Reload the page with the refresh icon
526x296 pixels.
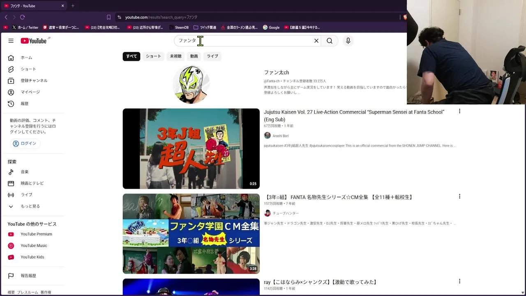click(x=23, y=17)
